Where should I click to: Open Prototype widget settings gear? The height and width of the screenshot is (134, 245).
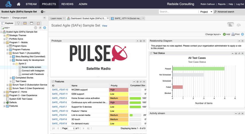point(141,41)
